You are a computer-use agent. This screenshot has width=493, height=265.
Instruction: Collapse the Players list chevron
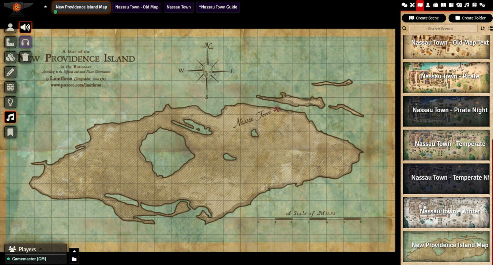[x=41, y=249]
